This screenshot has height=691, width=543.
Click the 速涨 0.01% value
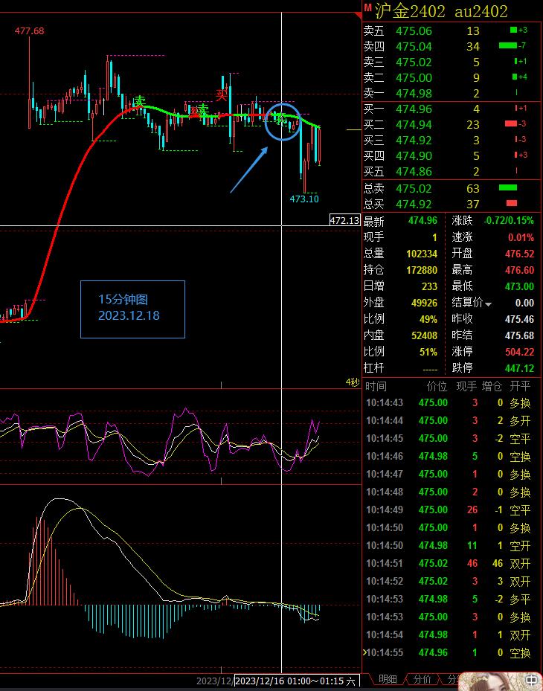[x=521, y=237]
